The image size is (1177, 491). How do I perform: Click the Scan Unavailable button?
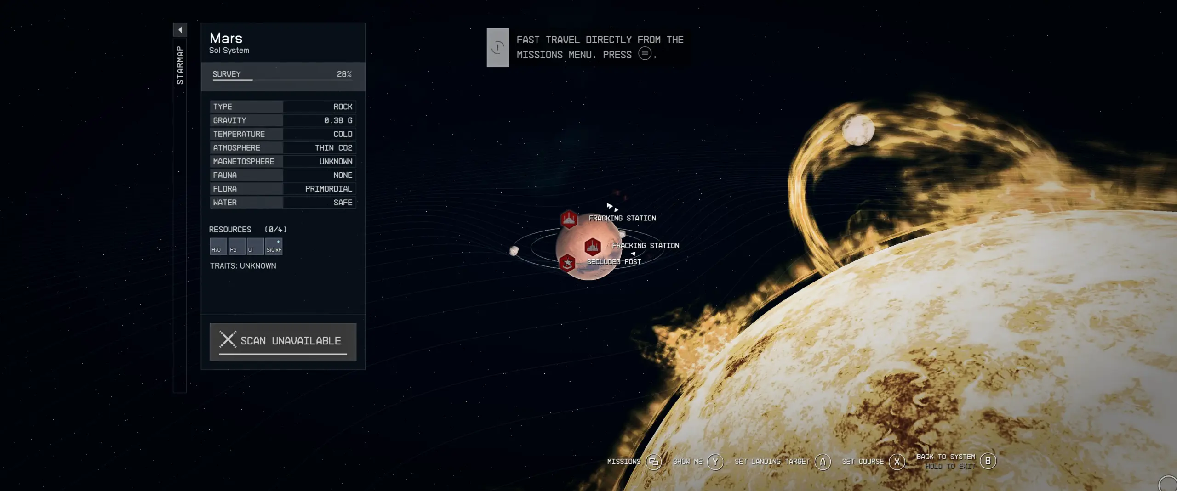283,341
